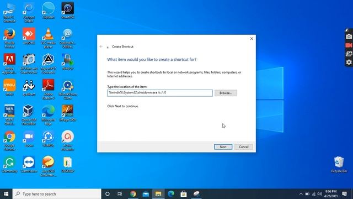The width and height of the screenshot is (353, 199).
Task: Open Microsoft Store on the taskbar
Action: 184,194
